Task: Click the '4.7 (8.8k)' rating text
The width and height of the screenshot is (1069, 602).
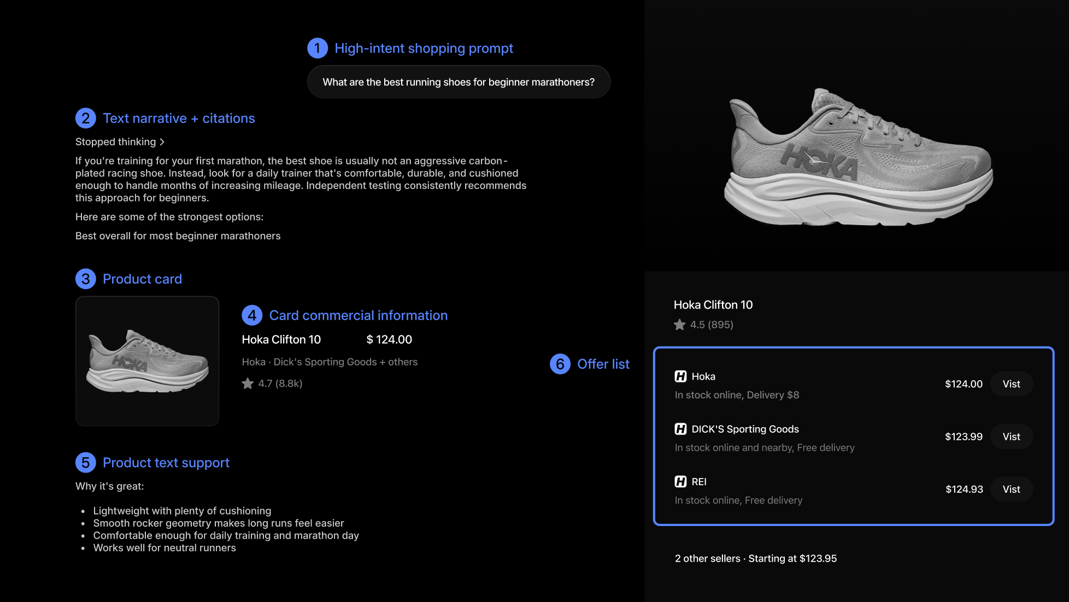Action: click(280, 383)
